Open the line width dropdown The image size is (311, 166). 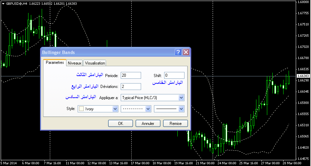click(x=169, y=109)
